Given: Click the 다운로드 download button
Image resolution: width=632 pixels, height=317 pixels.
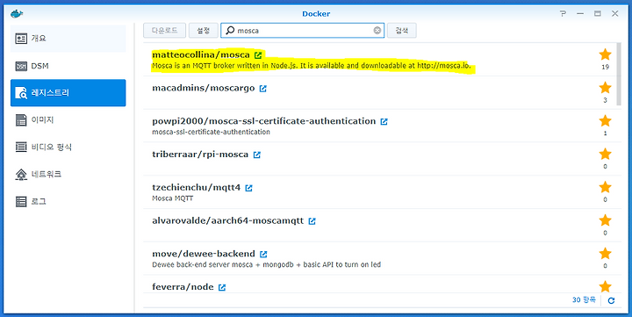Looking at the screenshot, I should click(164, 30).
